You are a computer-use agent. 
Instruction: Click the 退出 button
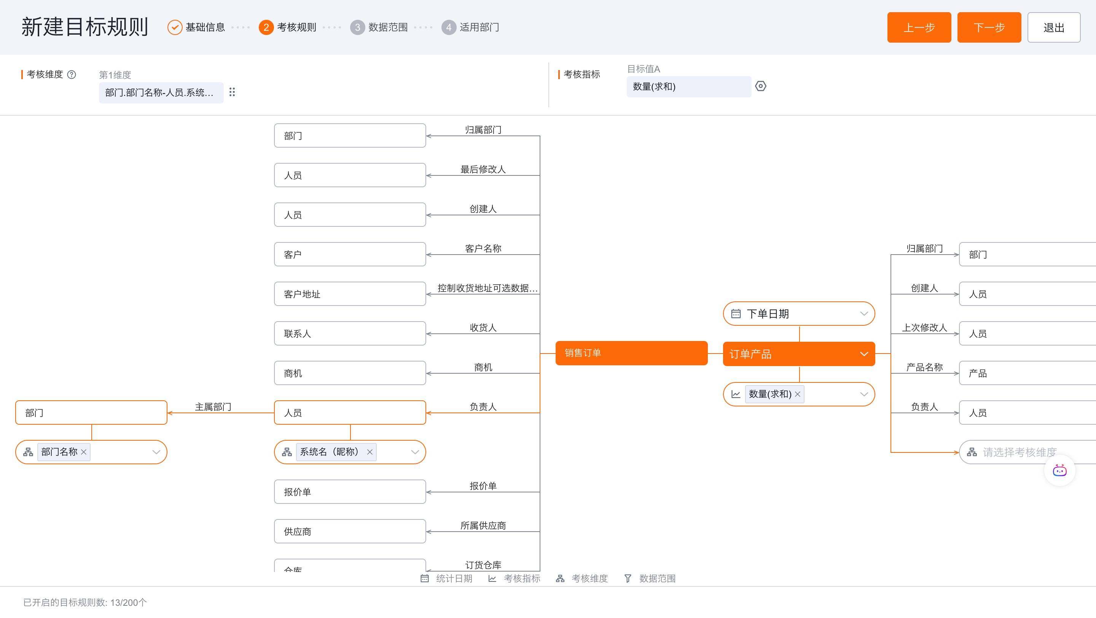point(1053,28)
